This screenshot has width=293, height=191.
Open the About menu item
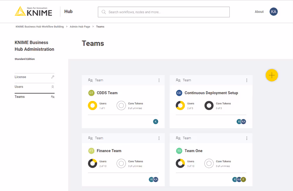259,12
